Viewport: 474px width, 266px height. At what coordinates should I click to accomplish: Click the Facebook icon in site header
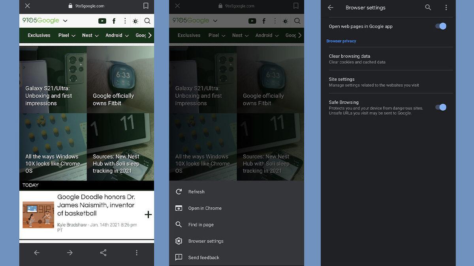(113, 20)
